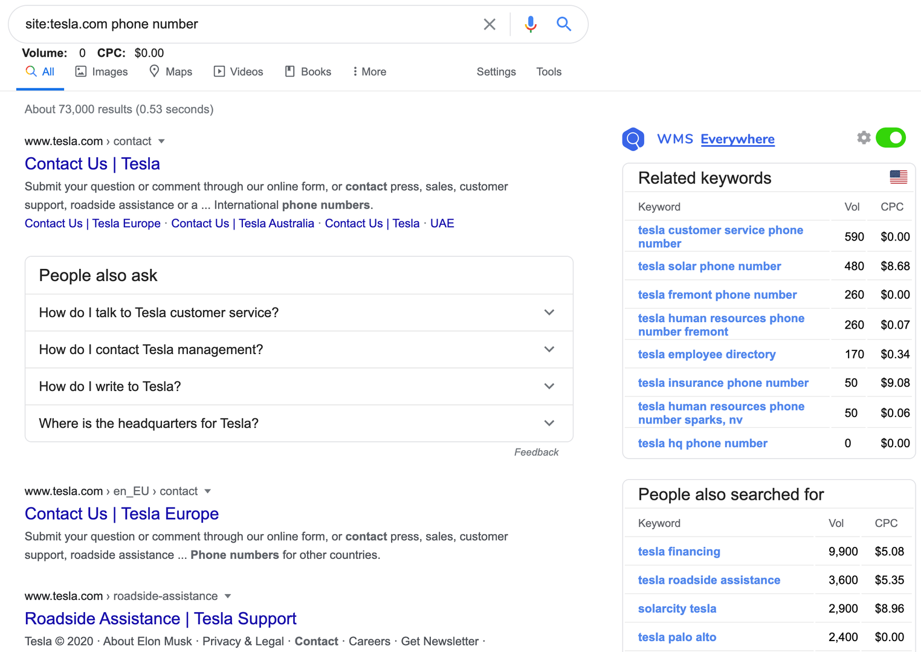Click the $5.35 CPC value
921x652 pixels.
890,580
